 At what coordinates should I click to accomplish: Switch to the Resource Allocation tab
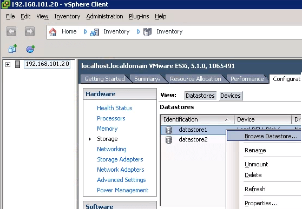195,79
